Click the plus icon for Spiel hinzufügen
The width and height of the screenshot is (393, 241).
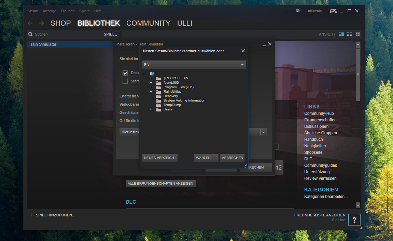pyautogui.click(x=31, y=215)
